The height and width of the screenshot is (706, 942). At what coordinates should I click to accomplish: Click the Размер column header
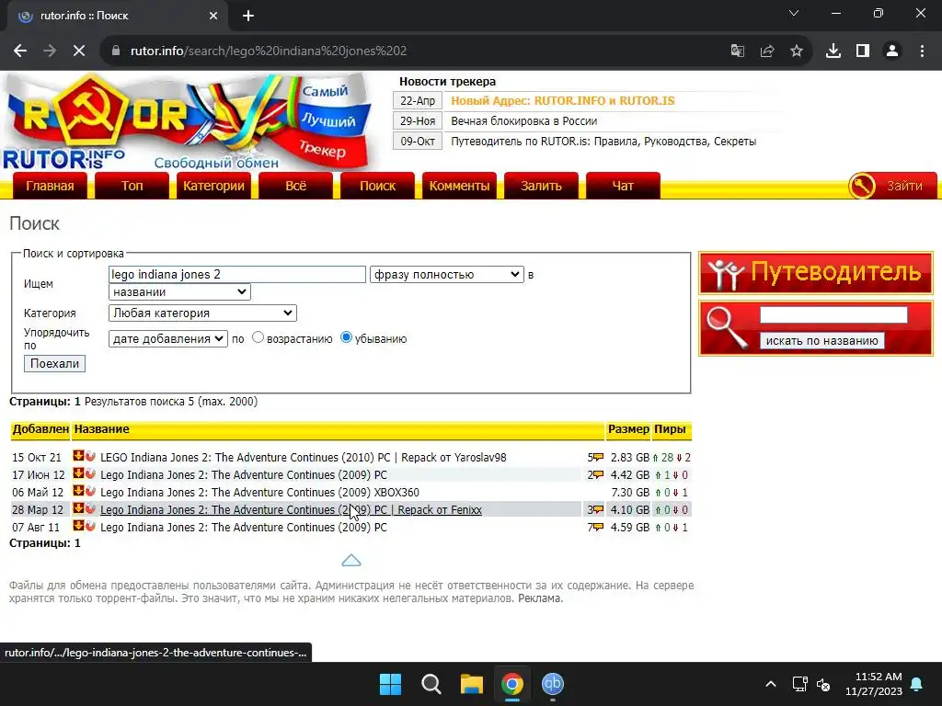628,429
